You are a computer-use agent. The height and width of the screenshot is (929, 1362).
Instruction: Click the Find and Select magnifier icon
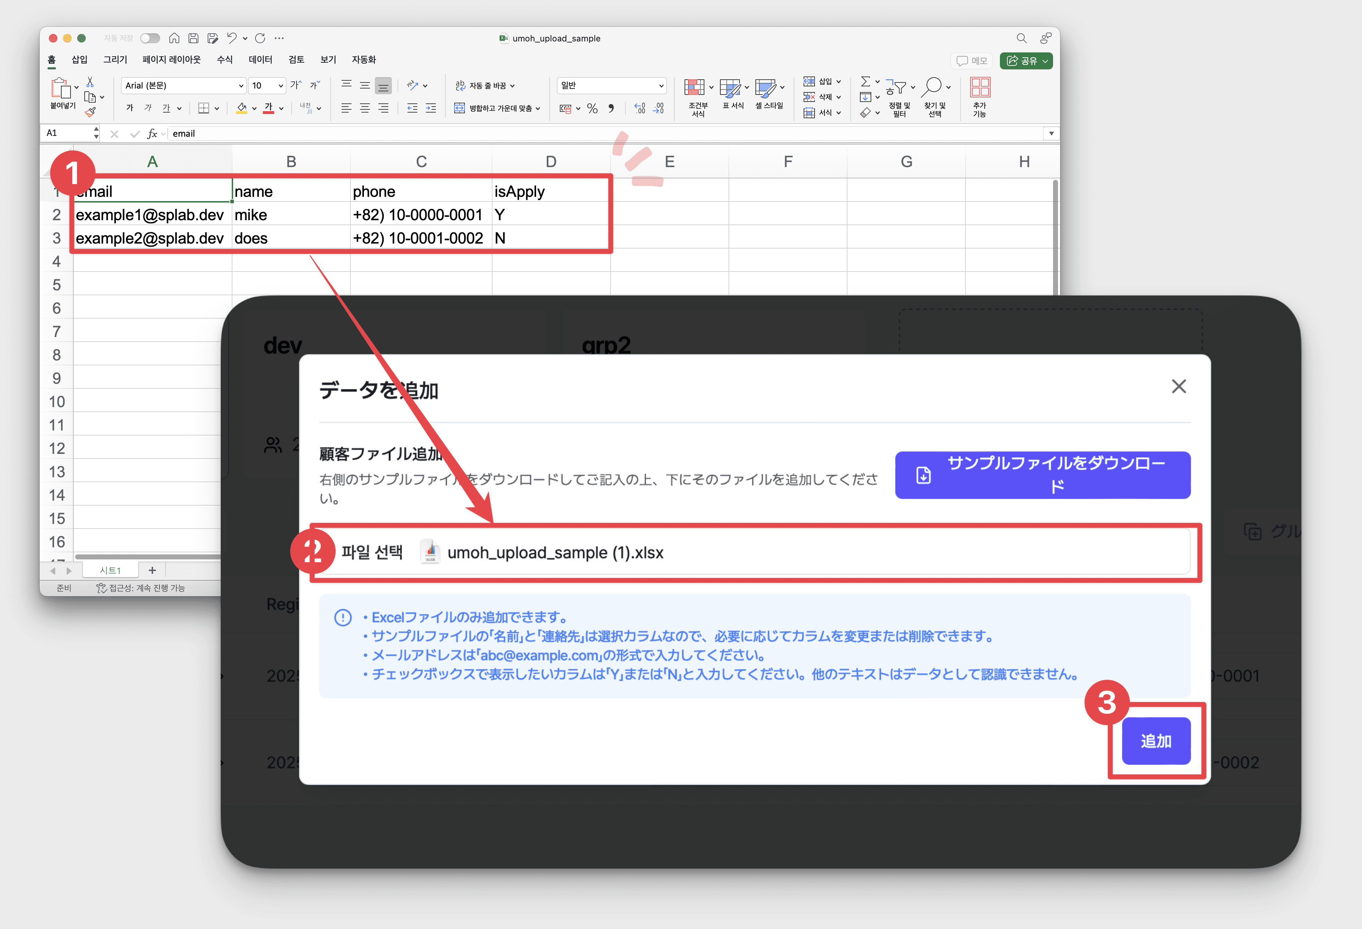click(x=932, y=87)
